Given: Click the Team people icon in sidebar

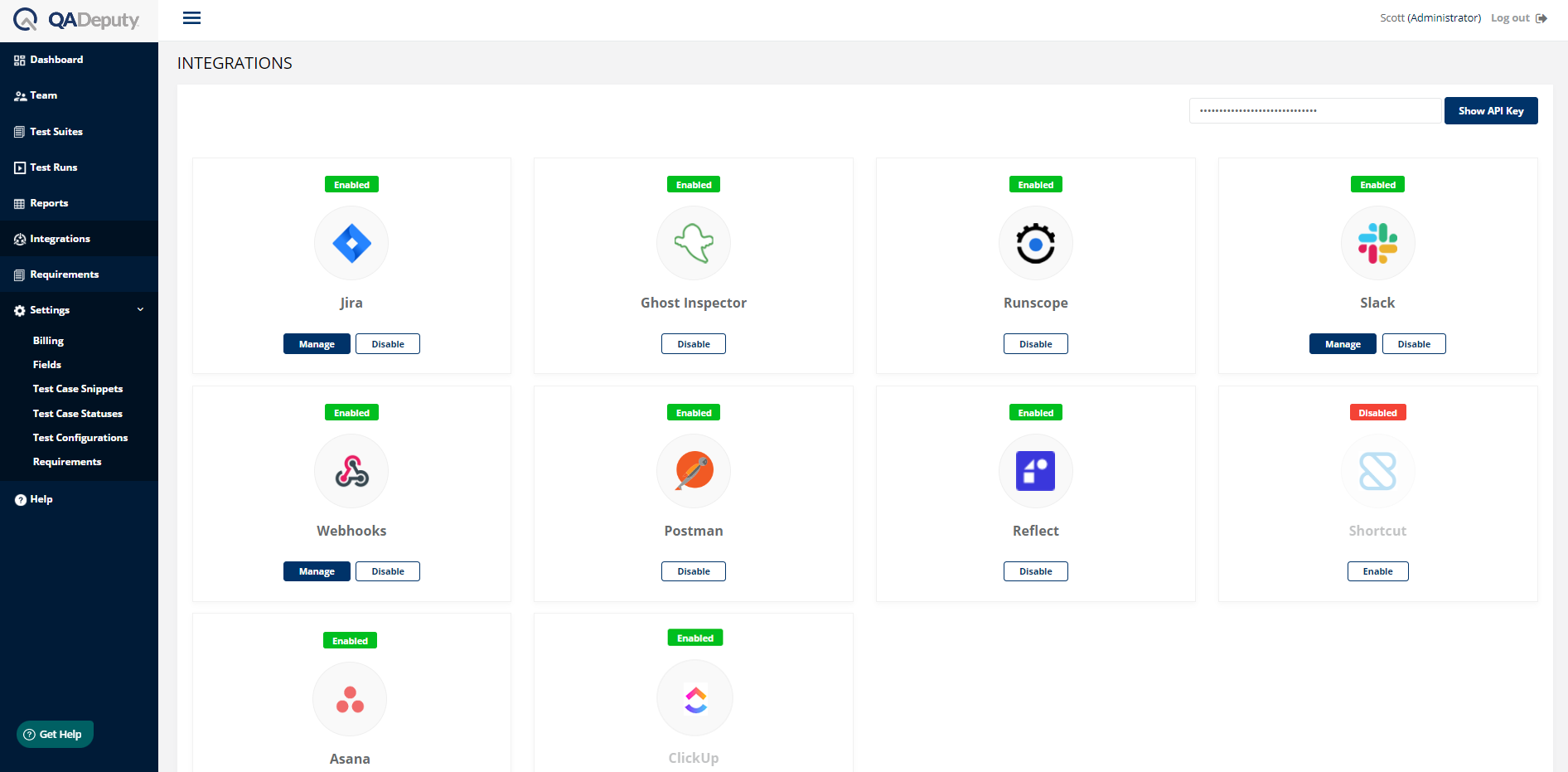Looking at the screenshot, I should pyautogui.click(x=20, y=95).
